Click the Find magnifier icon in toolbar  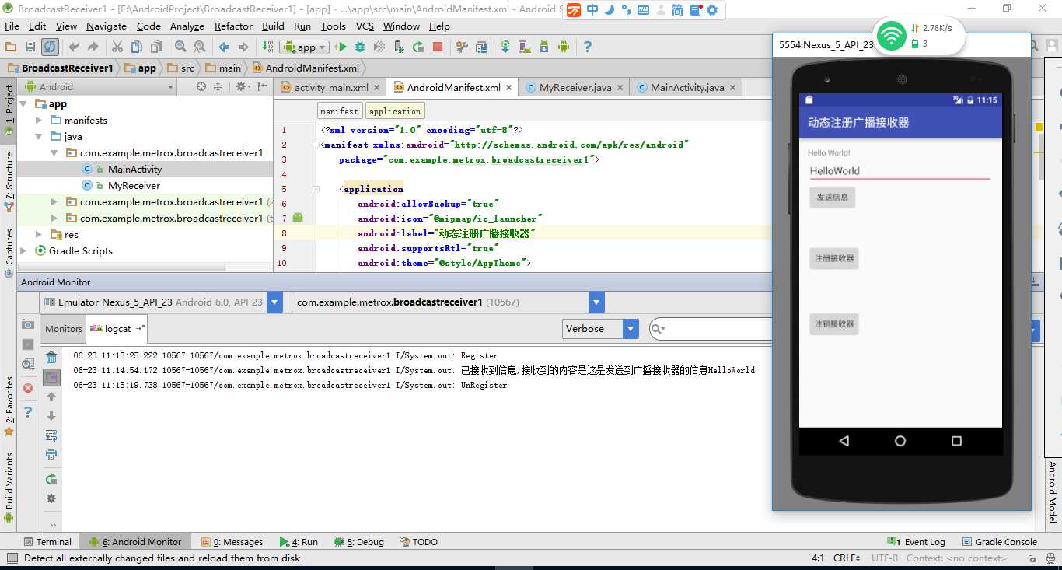point(180,47)
